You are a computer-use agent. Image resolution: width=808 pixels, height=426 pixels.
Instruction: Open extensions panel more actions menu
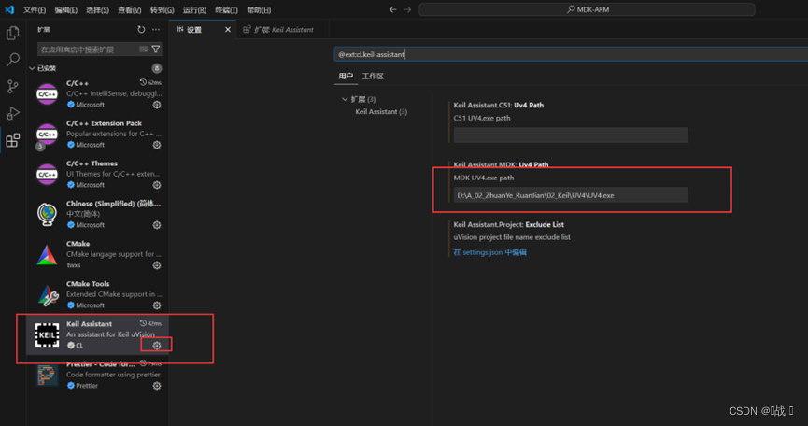coord(156,29)
